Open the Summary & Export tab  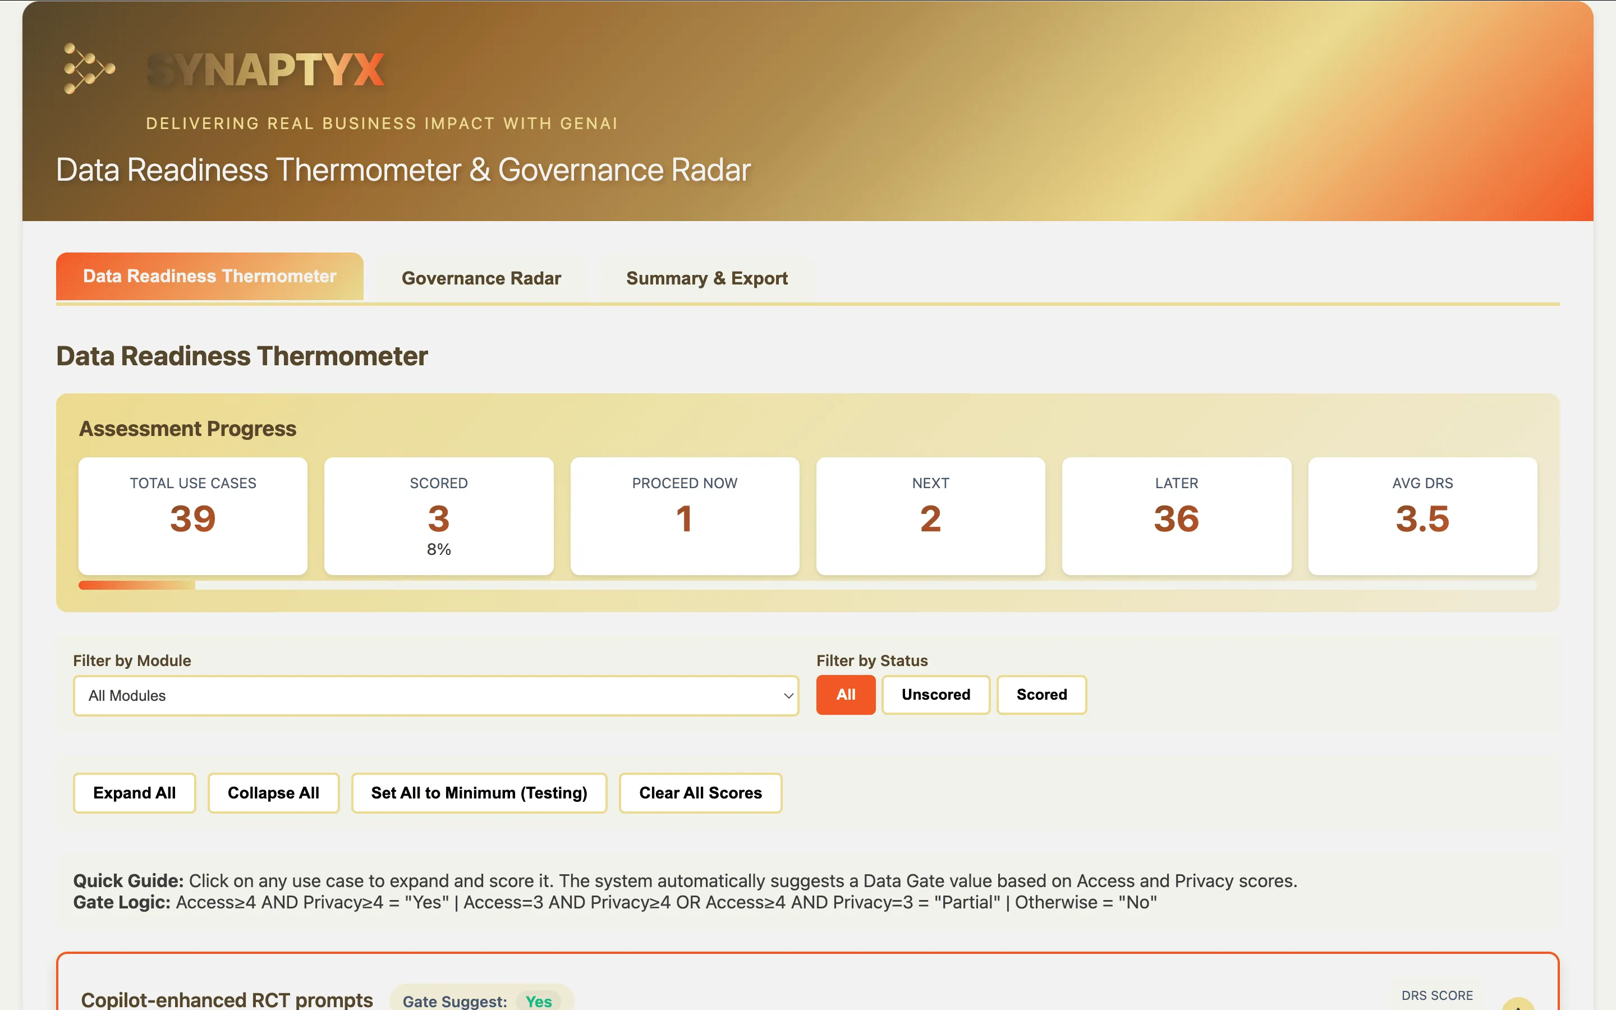click(x=706, y=278)
